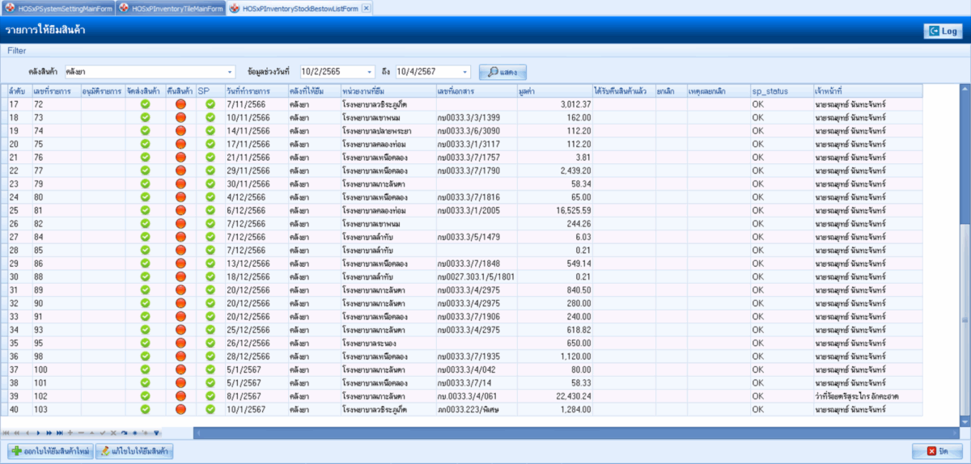971x464 pixels.
Task: Open the warehouse คลังสินค้า dropdown
Action: click(230, 72)
